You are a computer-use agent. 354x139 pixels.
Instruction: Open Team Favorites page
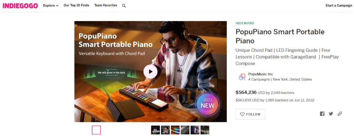[106, 6]
